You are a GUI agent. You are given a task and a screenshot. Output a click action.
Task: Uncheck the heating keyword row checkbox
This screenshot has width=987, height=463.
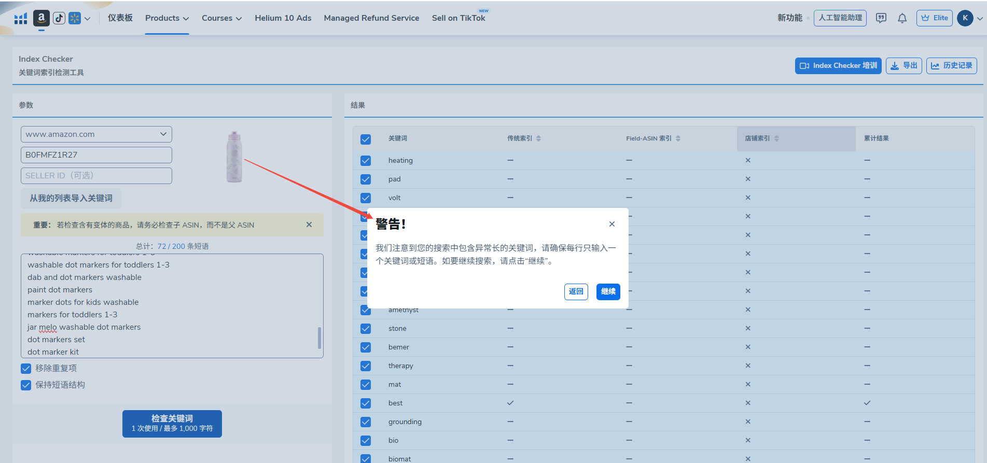pos(366,161)
